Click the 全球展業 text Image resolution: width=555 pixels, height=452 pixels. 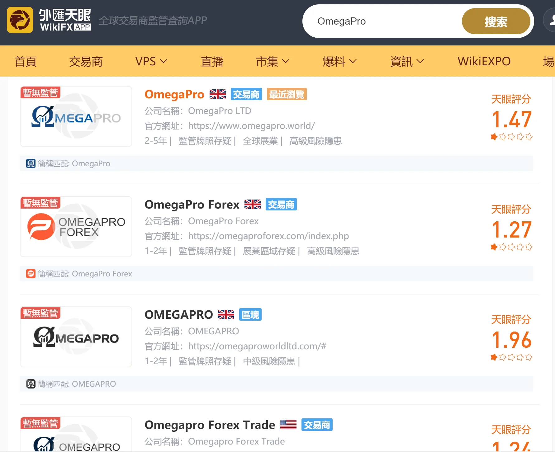260,141
